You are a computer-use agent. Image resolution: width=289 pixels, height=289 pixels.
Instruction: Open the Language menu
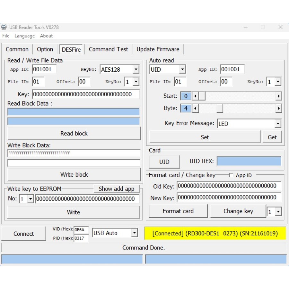pos(24,36)
